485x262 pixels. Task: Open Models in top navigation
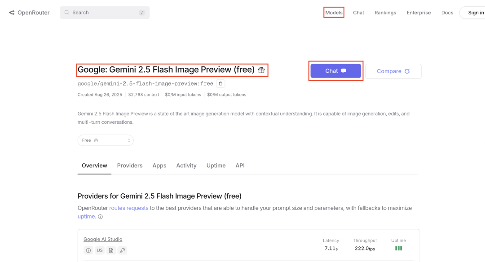click(334, 13)
